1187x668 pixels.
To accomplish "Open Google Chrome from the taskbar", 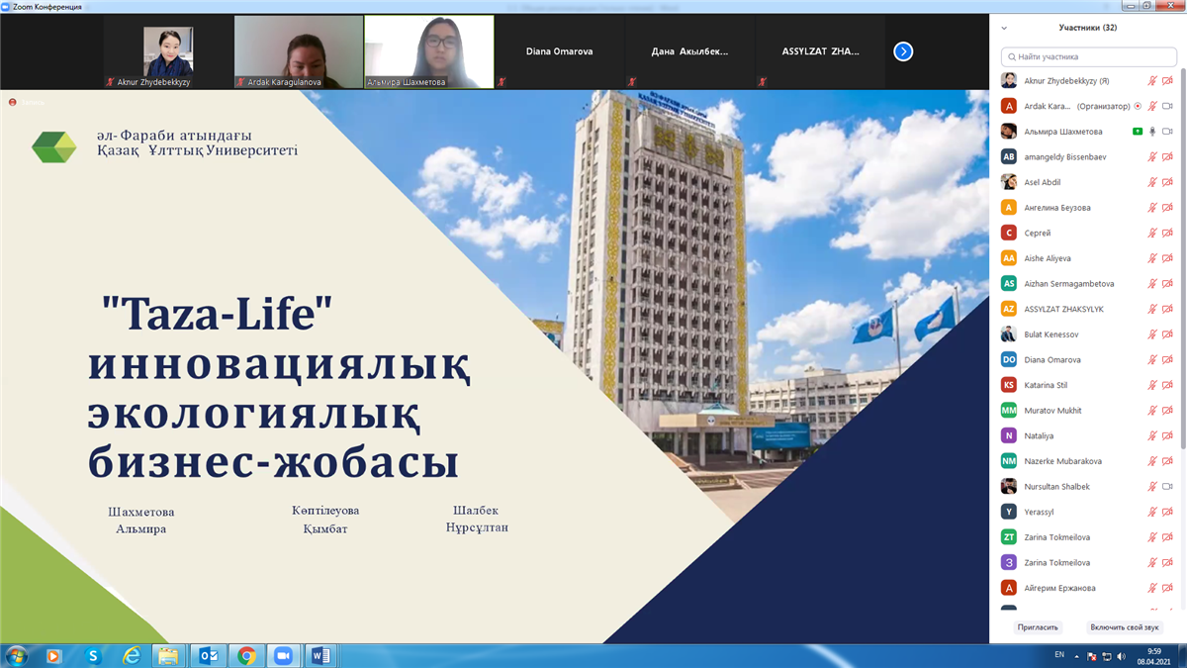I will point(246,655).
